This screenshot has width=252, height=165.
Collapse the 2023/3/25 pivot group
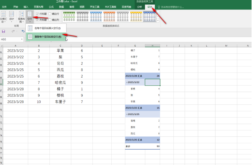point(127,114)
